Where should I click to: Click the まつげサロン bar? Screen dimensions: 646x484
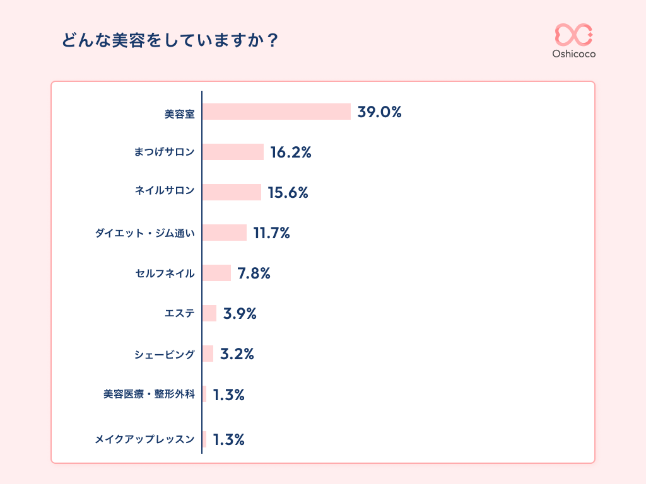tap(233, 152)
